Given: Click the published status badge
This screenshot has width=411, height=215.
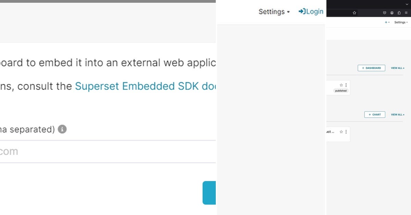Looking at the screenshot, I should pos(340,90).
